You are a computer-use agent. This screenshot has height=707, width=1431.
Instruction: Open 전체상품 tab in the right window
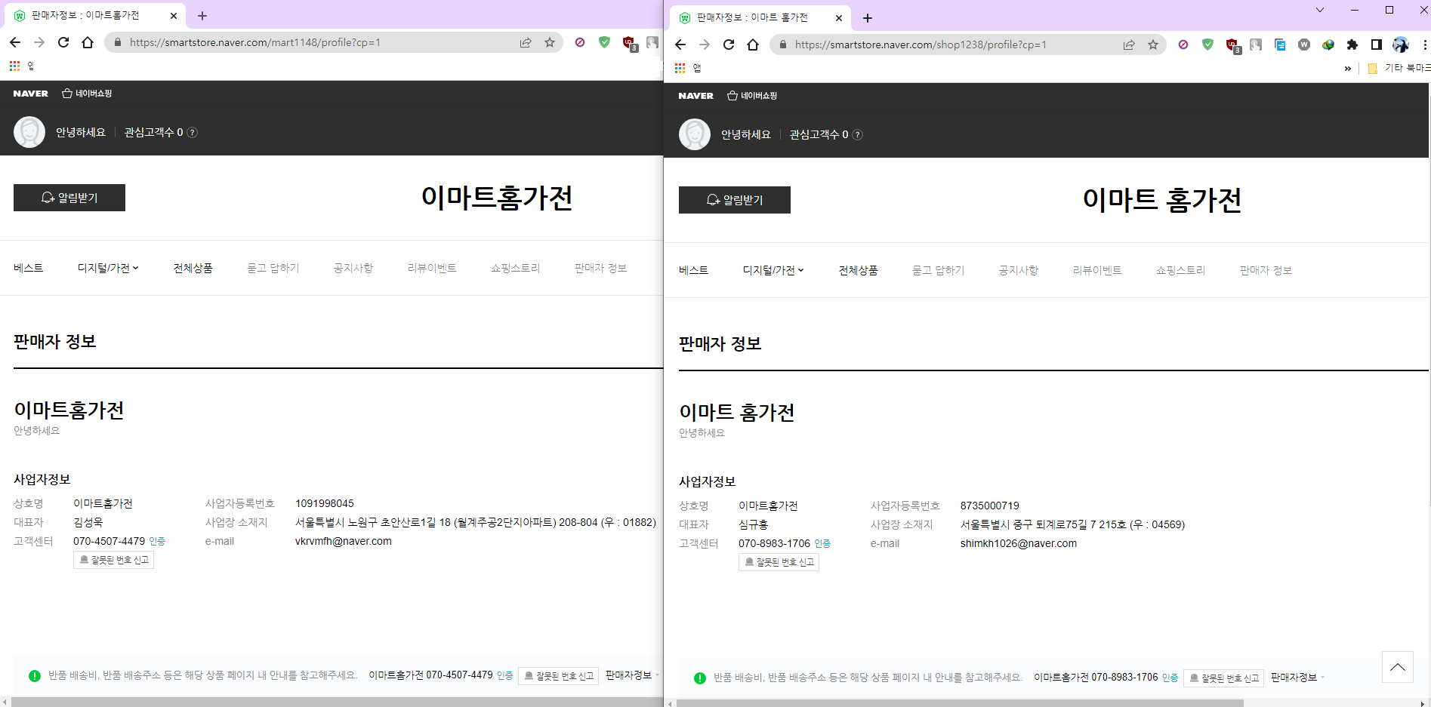tap(859, 270)
